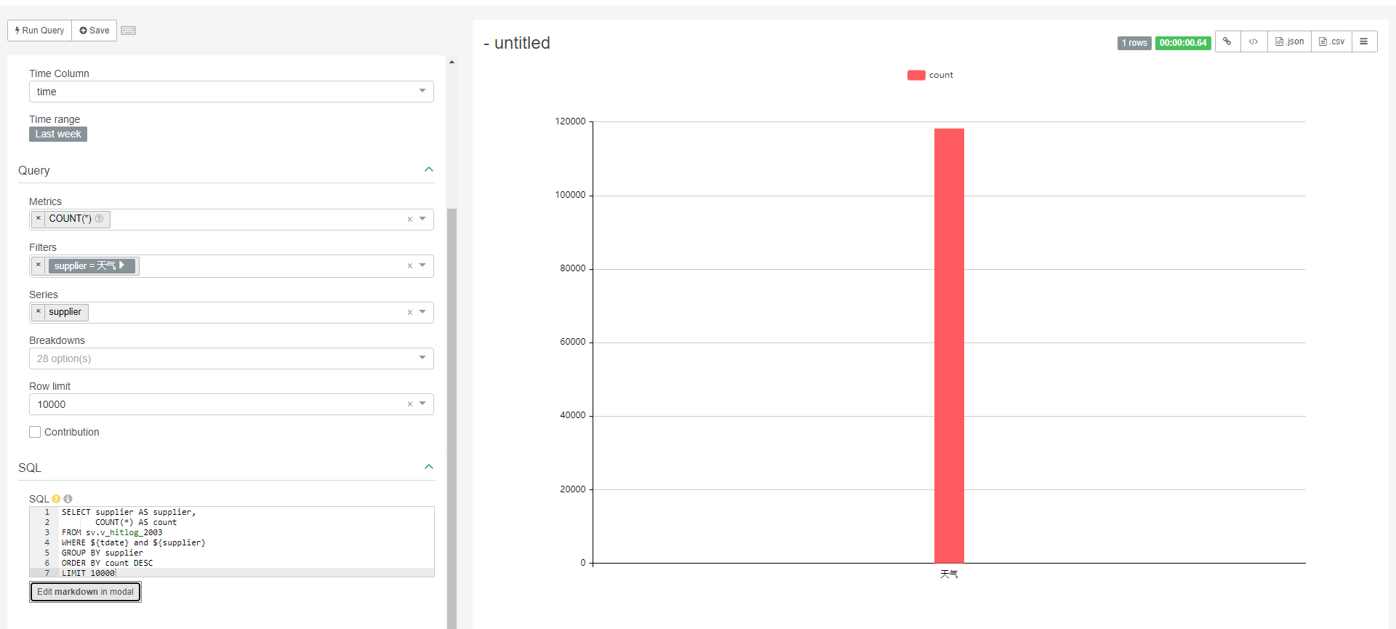The height and width of the screenshot is (629, 1396).
Task: Collapse the Query section
Action: (x=429, y=169)
